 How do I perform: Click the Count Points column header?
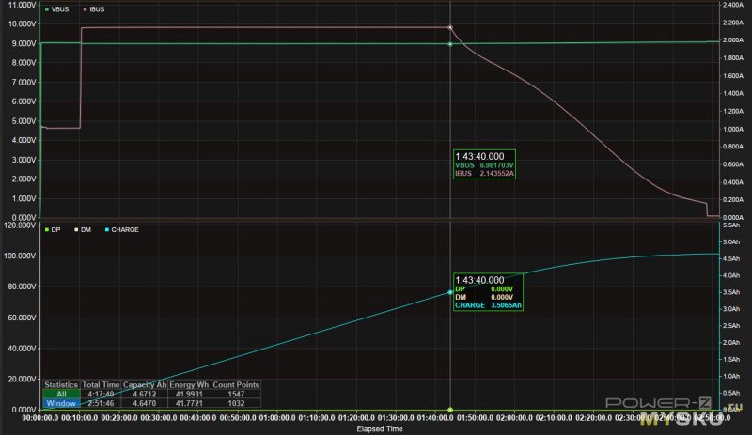[x=237, y=384]
